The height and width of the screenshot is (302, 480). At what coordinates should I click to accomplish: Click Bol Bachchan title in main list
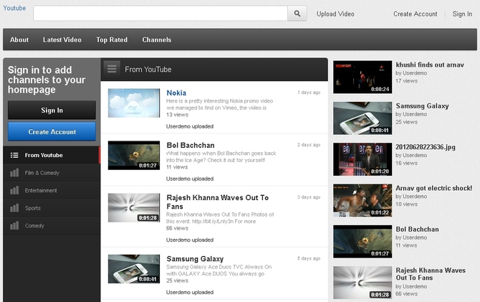[191, 145]
